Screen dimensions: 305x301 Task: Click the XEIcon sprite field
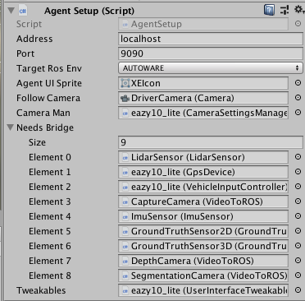tap(203, 83)
